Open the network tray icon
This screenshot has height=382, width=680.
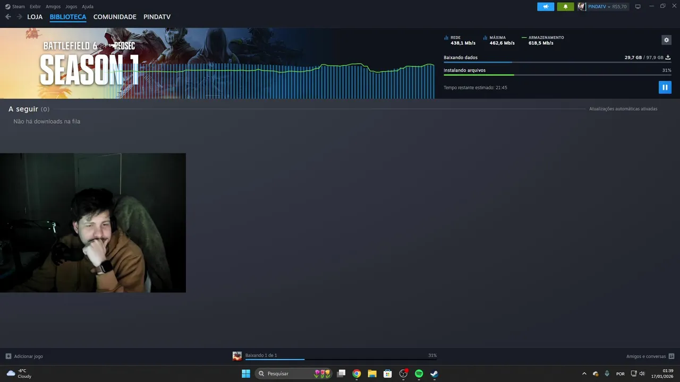634,374
